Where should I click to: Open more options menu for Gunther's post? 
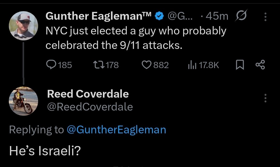(x=265, y=17)
